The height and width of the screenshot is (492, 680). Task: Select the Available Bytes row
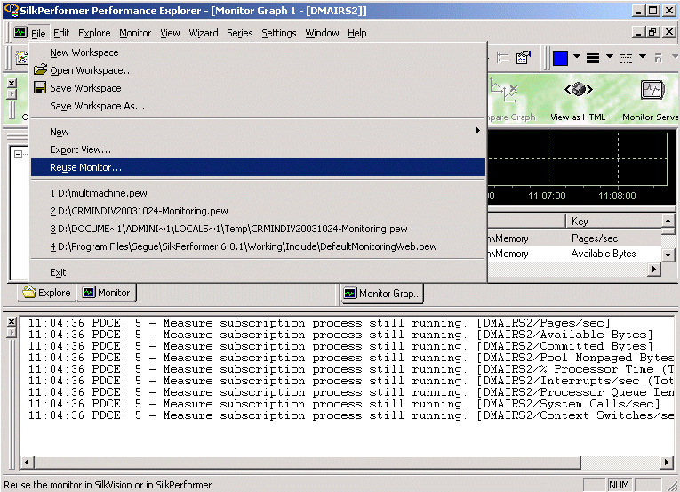pos(574,254)
